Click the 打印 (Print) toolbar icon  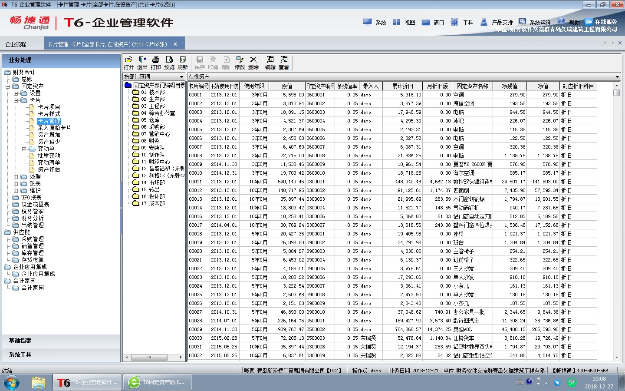[155, 63]
